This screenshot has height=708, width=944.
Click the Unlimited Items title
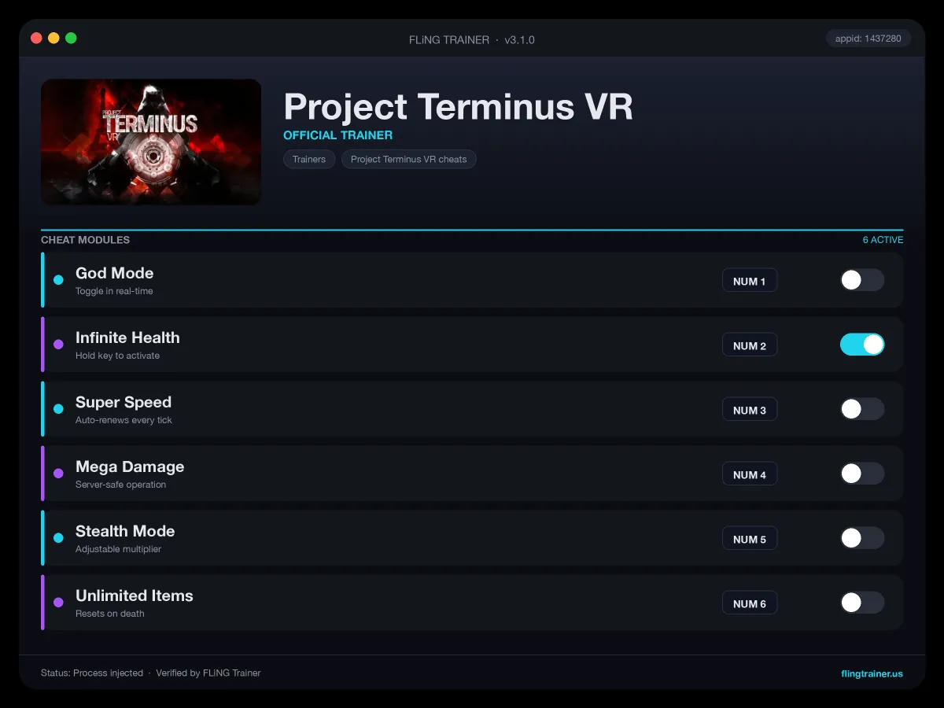[135, 596]
